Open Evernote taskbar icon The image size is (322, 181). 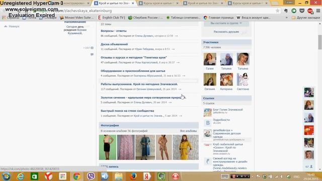[x=161, y=176]
